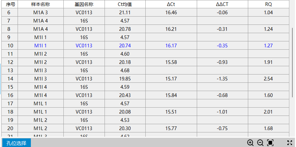Viewport: 296px width, 147px height.
Task: Select row 10 sample name M1I 1
Action: click(x=40, y=46)
